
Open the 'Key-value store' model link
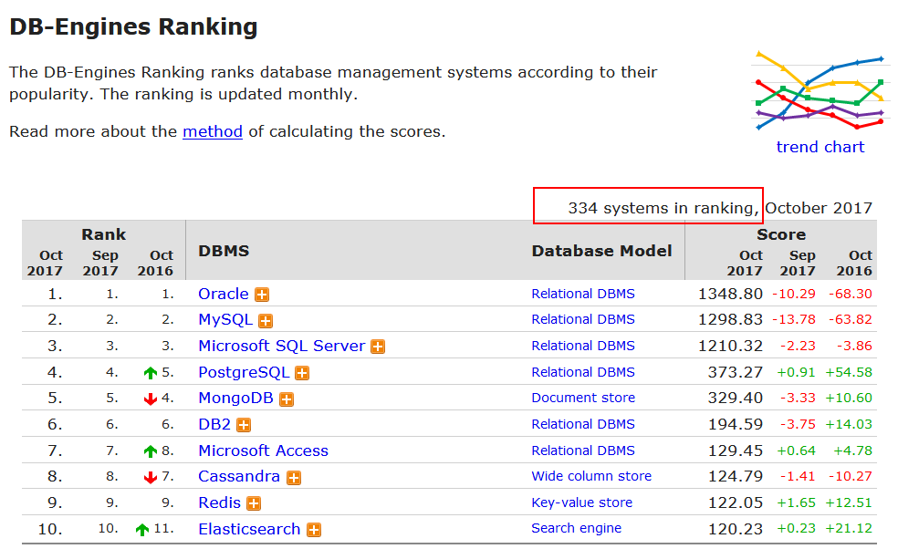tap(582, 502)
